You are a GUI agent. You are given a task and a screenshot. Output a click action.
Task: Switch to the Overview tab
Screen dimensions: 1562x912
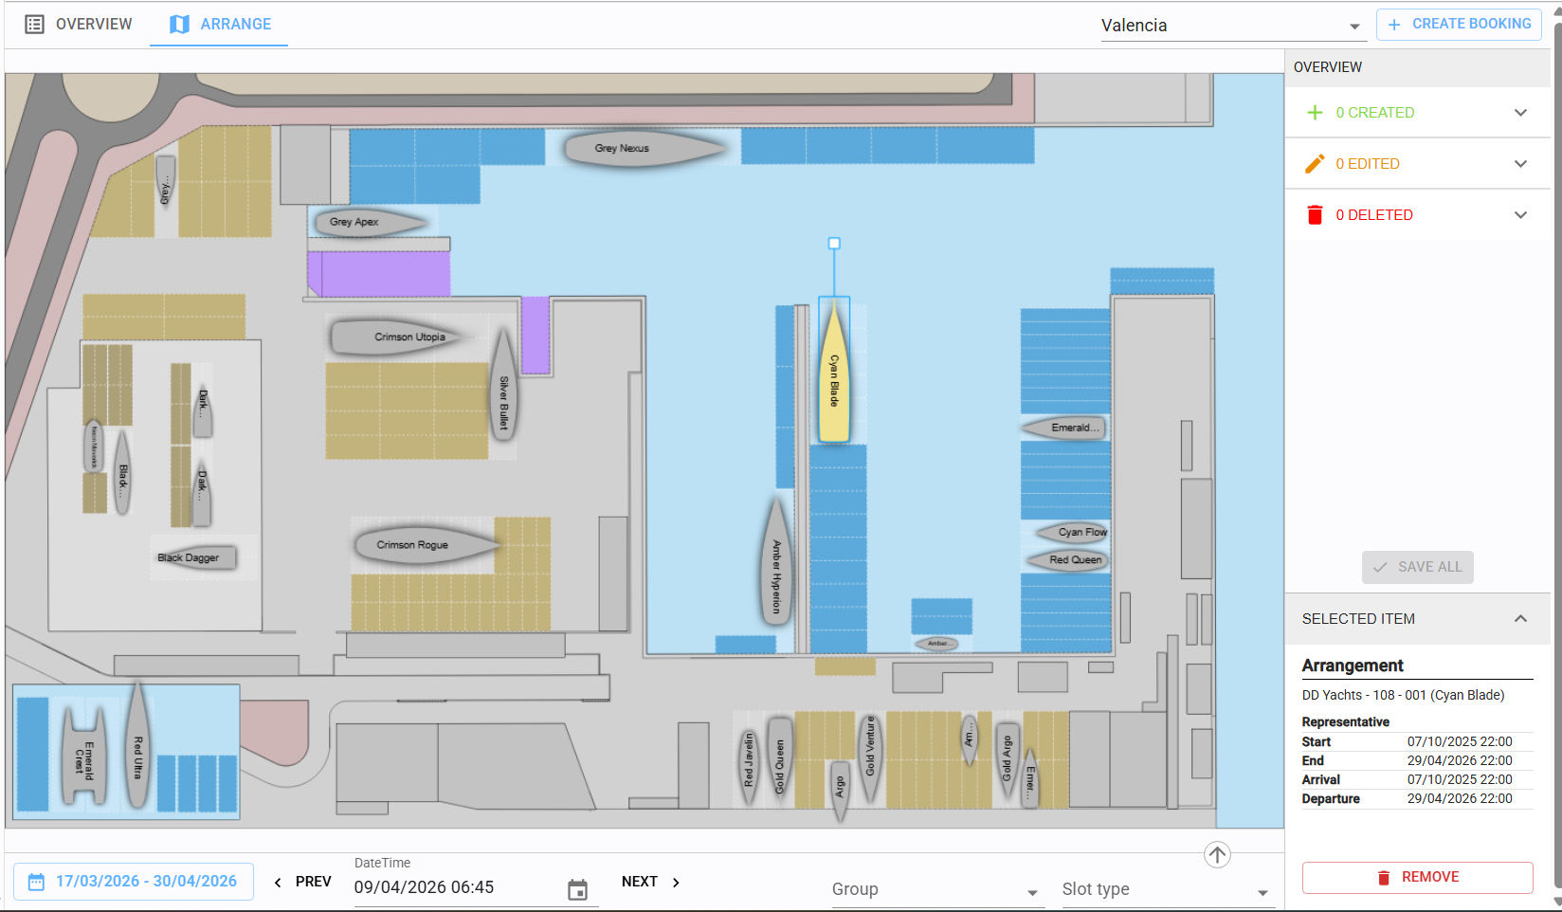pos(79,25)
